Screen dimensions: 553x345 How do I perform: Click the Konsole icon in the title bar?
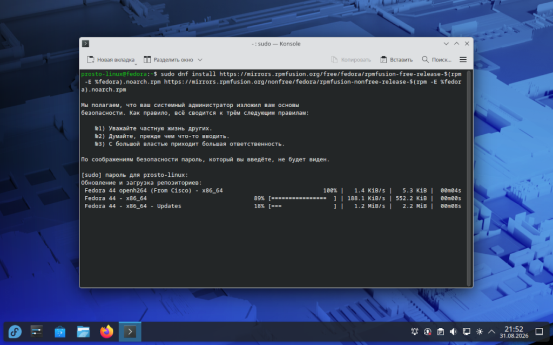(85, 44)
